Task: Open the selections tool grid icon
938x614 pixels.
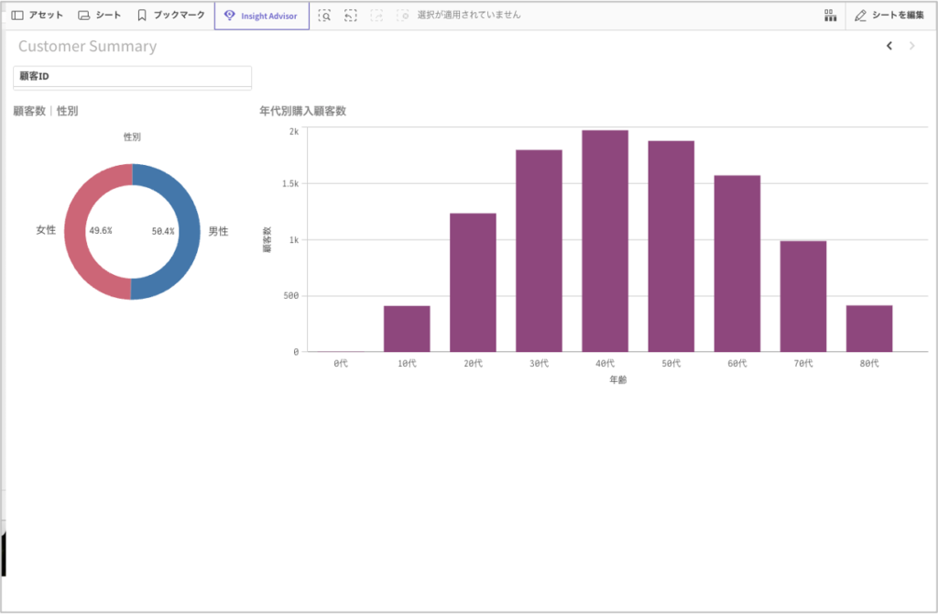Action: point(830,16)
